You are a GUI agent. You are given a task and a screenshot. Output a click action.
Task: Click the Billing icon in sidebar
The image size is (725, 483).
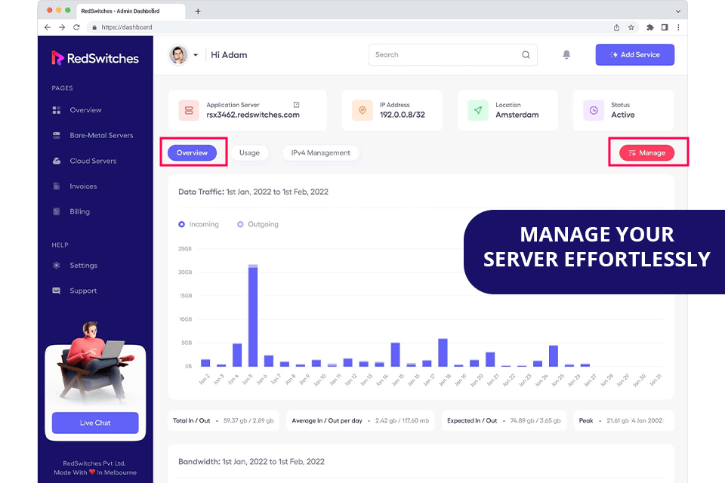(x=57, y=211)
